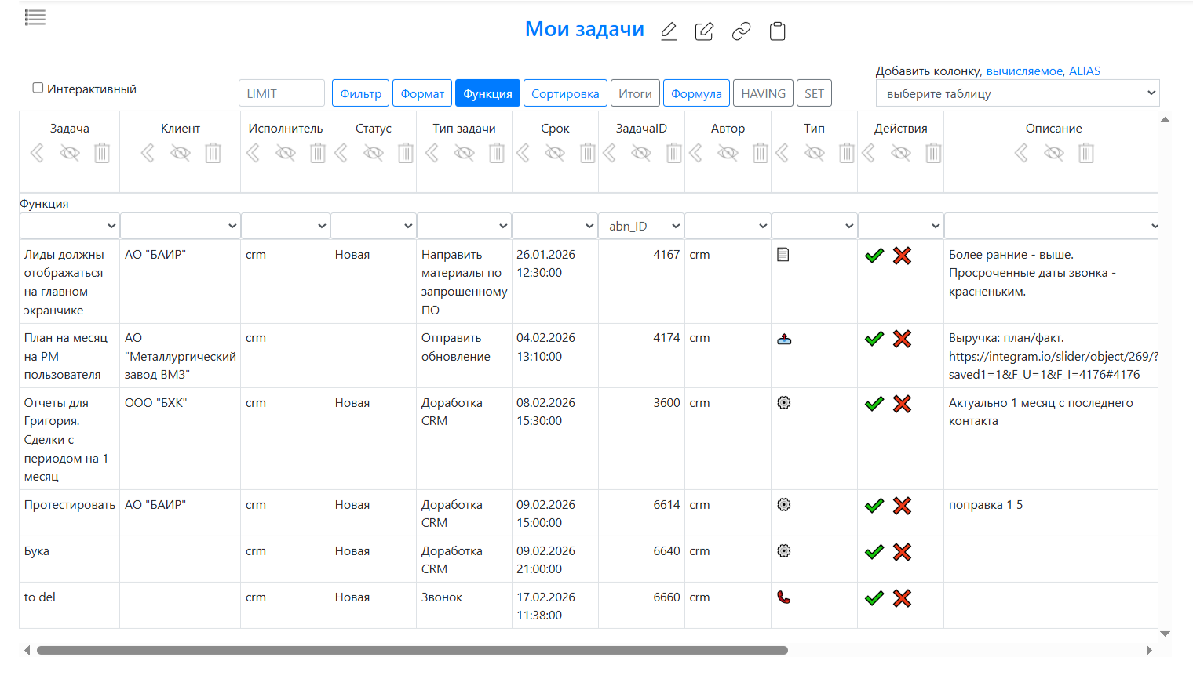Click red cross for the 'to del' task
1193x690 pixels.
[902, 598]
